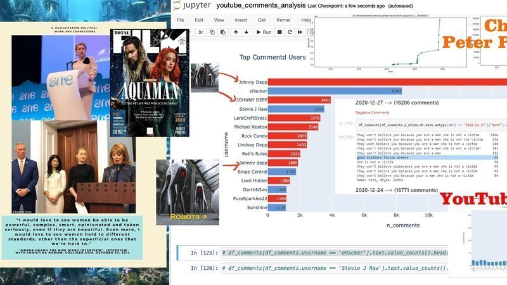Select the In [125] eHacker code cell
The width and height of the screenshot is (507, 285).
coord(330,253)
